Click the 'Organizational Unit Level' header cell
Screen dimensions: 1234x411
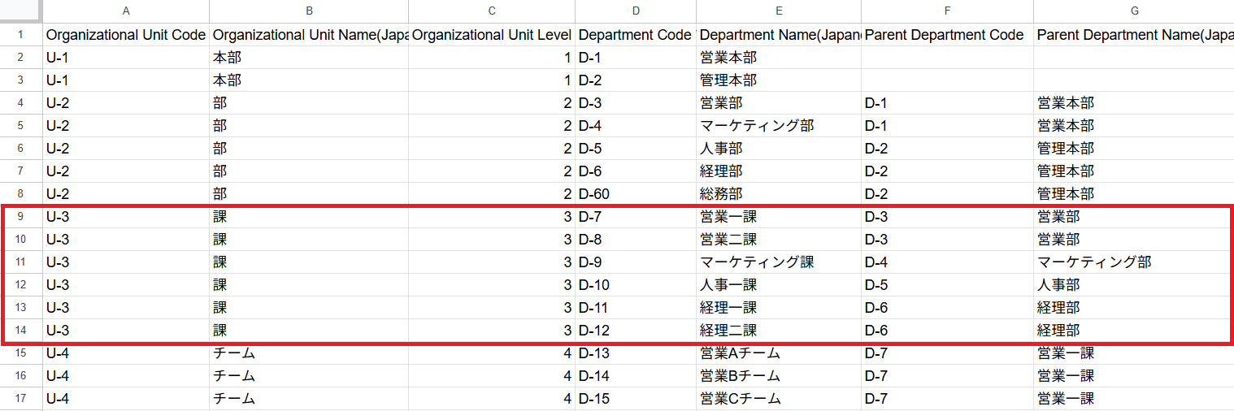tap(492, 35)
